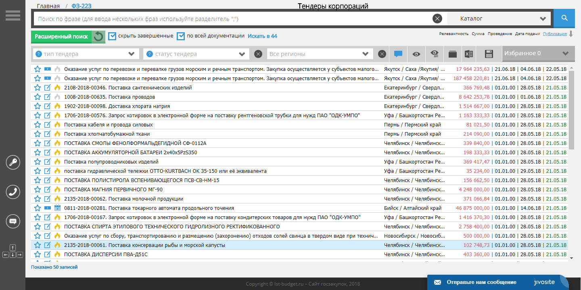Image resolution: width=581 pixels, height=290 pixels.
Task: Open tender 'ПОСТАВКА ПОЛИСТИРОЛА ВСПЕНИВАЮЩЕГОСЯ ПСВ-СВ-НМ-15'
Action: [x=142, y=180]
